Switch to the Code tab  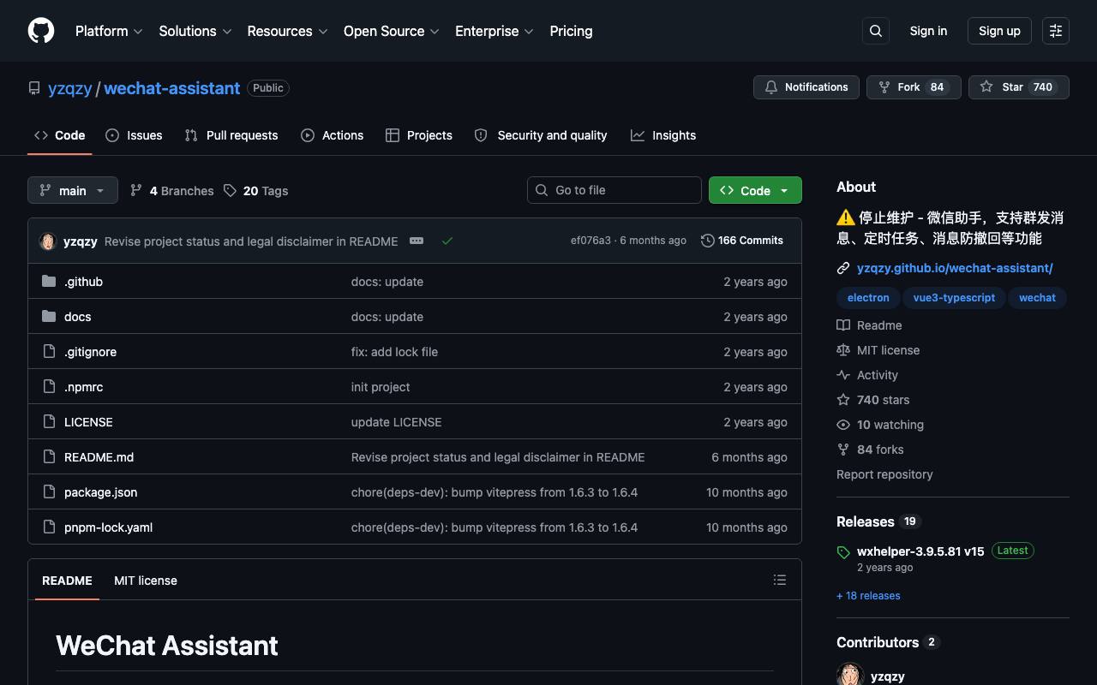click(x=60, y=135)
